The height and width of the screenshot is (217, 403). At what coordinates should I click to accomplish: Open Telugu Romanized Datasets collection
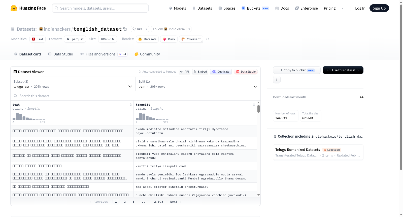pyautogui.click(x=318, y=152)
